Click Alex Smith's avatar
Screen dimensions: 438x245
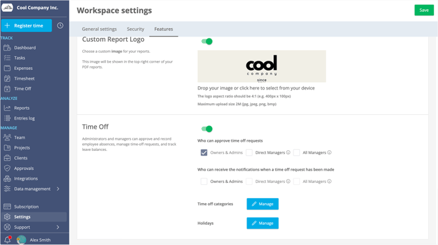pyautogui.click(x=22, y=240)
